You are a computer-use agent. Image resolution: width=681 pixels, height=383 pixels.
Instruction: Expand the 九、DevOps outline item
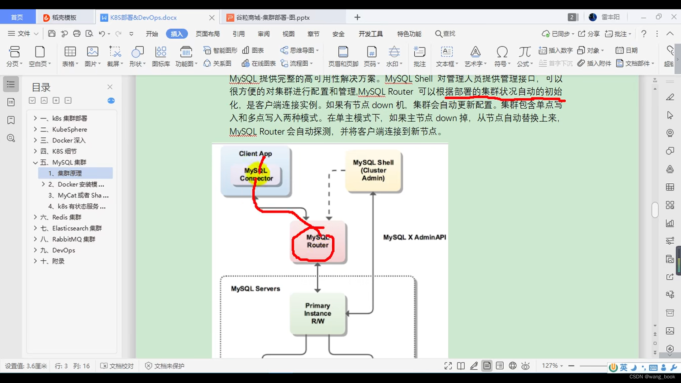(x=35, y=250)
